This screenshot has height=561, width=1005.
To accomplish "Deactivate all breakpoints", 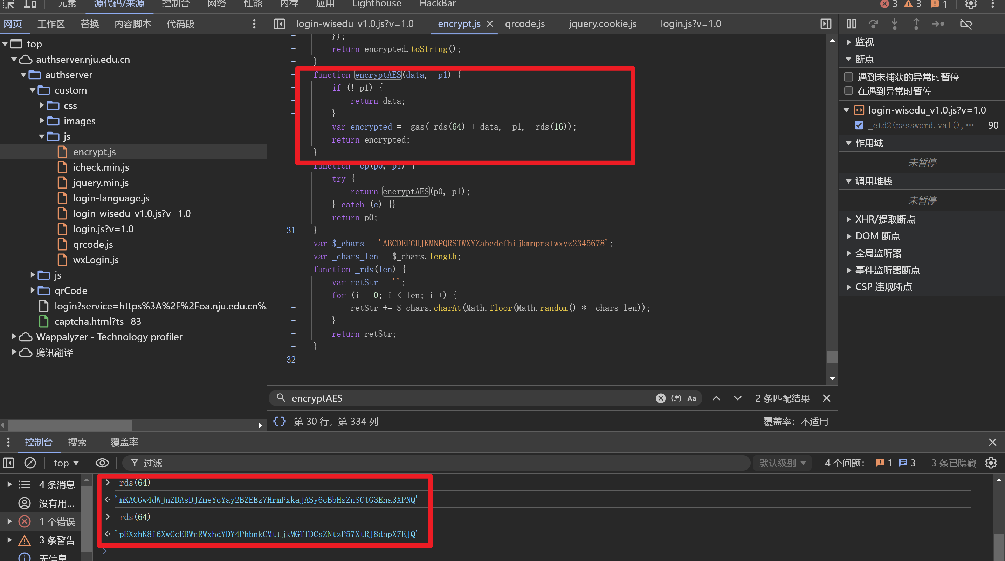I will [966, 24].
